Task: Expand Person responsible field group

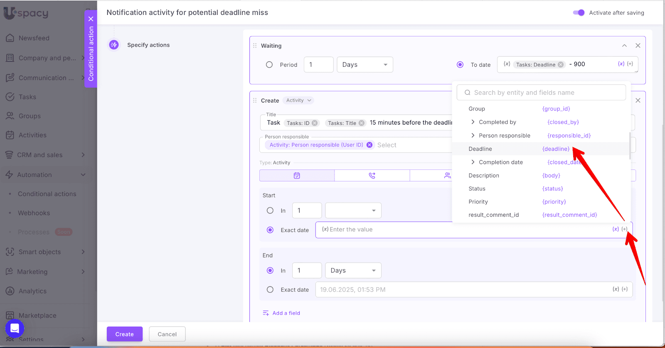Action: point(473,136)
